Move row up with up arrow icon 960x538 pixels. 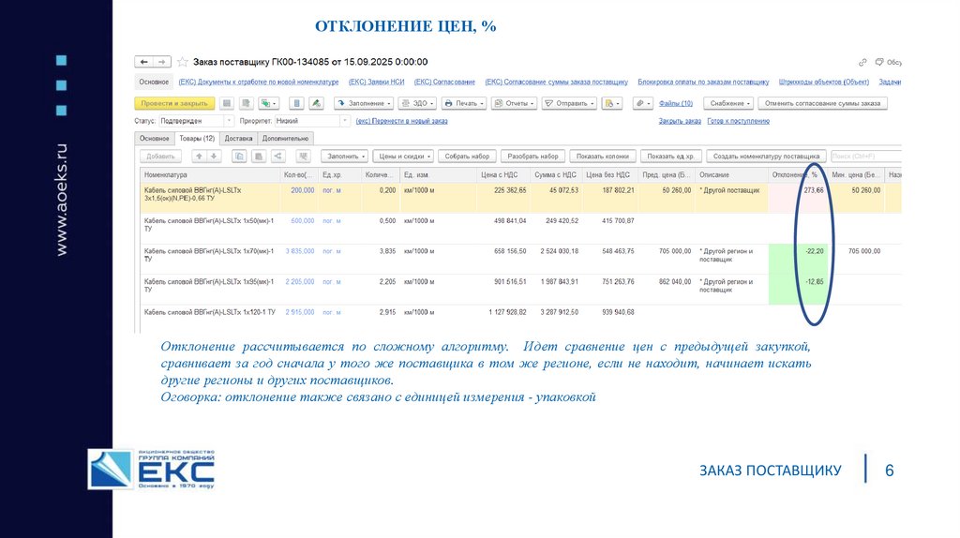199,157
